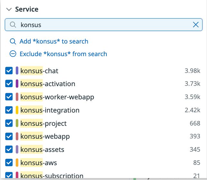Uncheck the konsus-project checkbox
Screen dimensions: 207x180
click(x=9, y=123)
